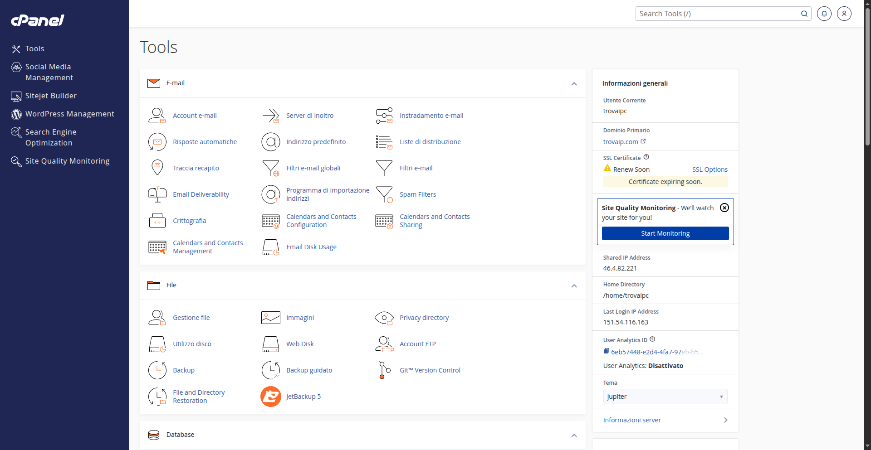Collapse the File section

coord(574,286)
